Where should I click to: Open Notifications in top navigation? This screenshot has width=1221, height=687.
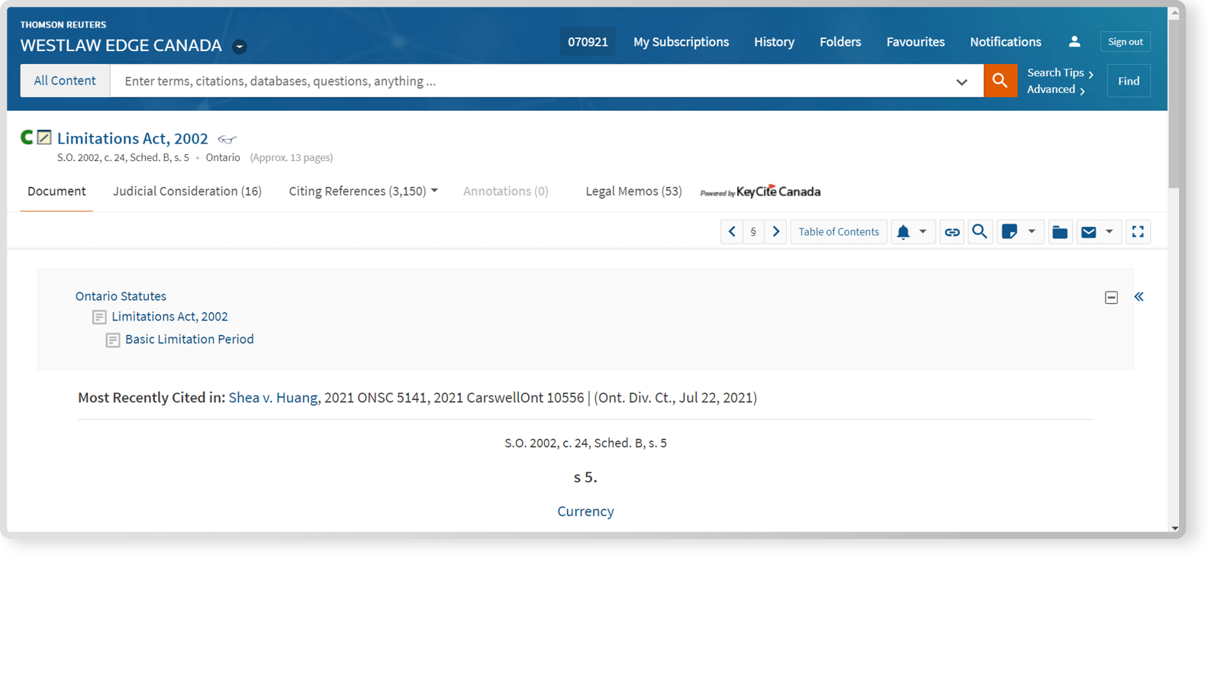pos(1005,41)
